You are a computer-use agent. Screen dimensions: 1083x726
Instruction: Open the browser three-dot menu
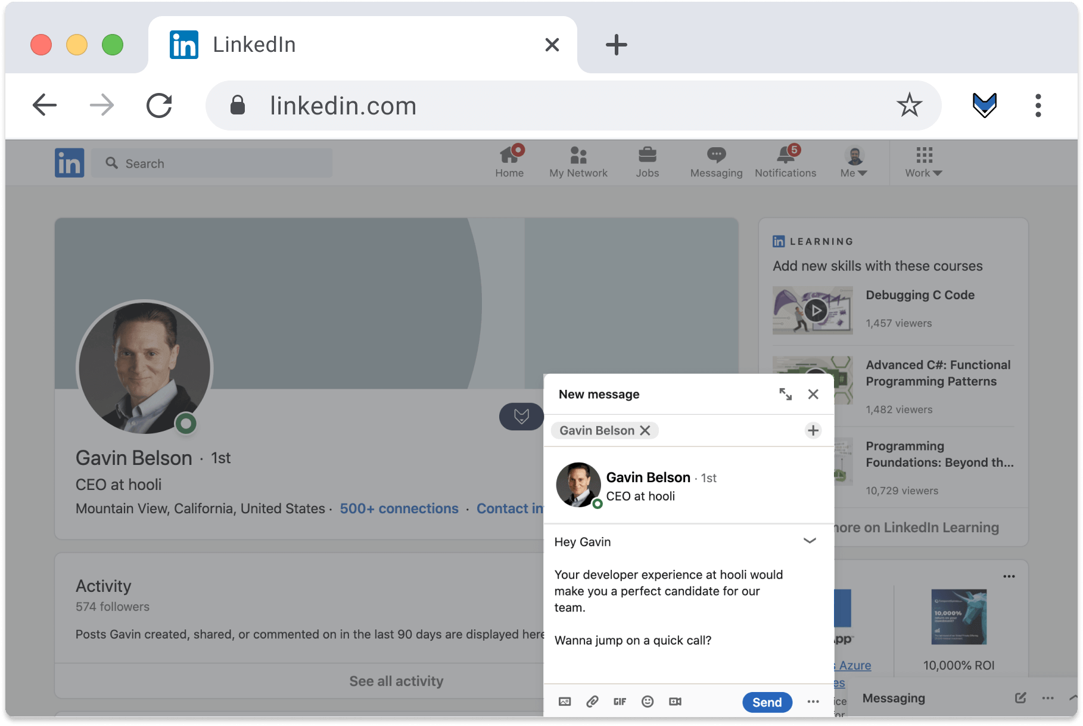pos(1038,106)
